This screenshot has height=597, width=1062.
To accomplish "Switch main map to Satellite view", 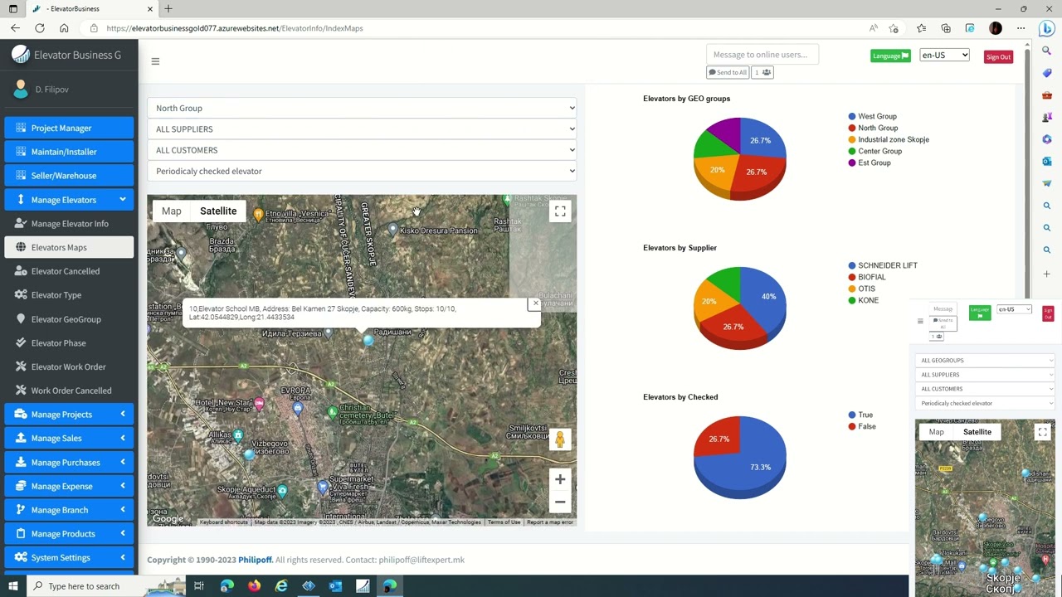I will (218, 211).
